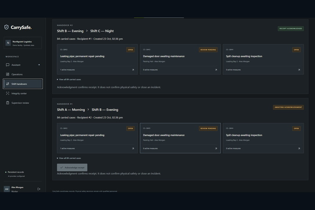Open CS-1043 arrow in Handover #1
This screenshot has height=210, width=315.
(x=216, y=149)
